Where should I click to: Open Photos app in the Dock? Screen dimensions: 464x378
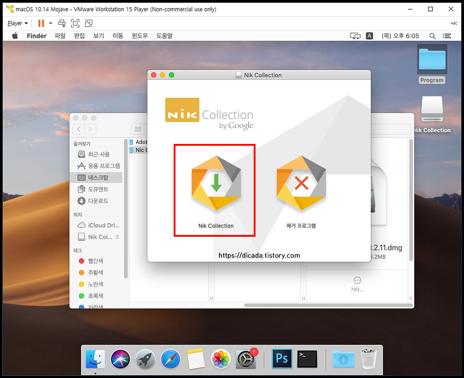tap(220, 359)
